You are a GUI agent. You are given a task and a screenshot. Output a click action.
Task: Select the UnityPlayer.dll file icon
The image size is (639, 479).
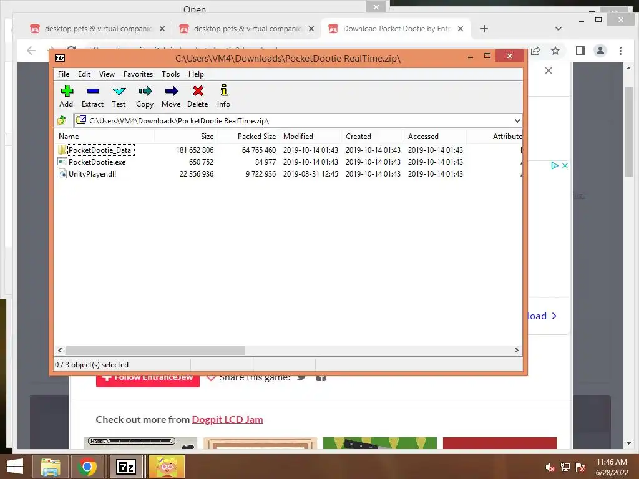click(62, 173)
